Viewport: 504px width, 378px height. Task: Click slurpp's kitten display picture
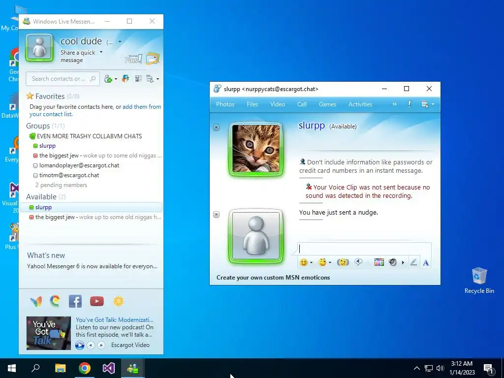[x=256, y=149]
